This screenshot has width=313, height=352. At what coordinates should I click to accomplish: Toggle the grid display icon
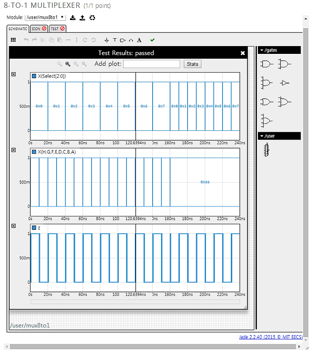point(13,40)
